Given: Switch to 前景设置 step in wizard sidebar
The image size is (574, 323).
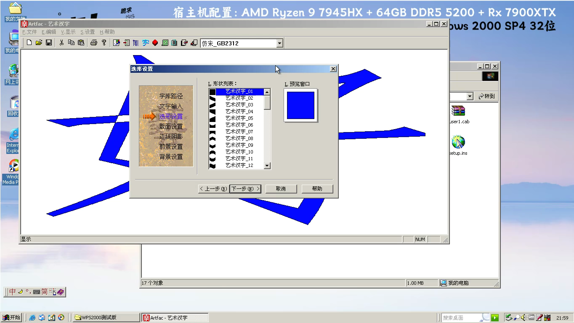Looking at the screenshot, I should click(x=171, y=146).
